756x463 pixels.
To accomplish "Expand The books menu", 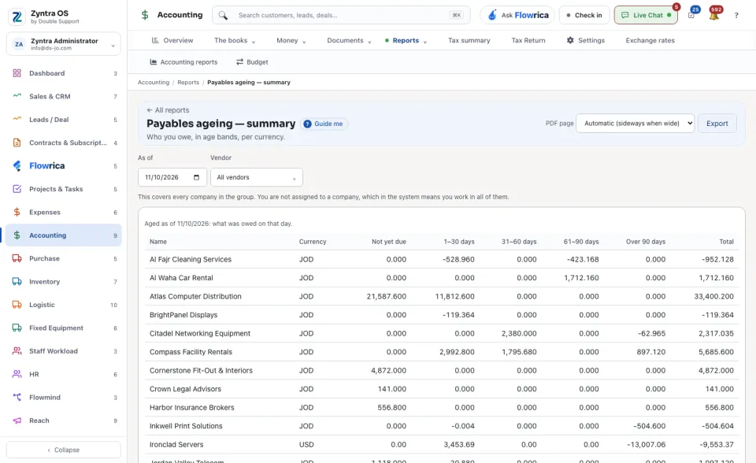I will pos(235,40).
